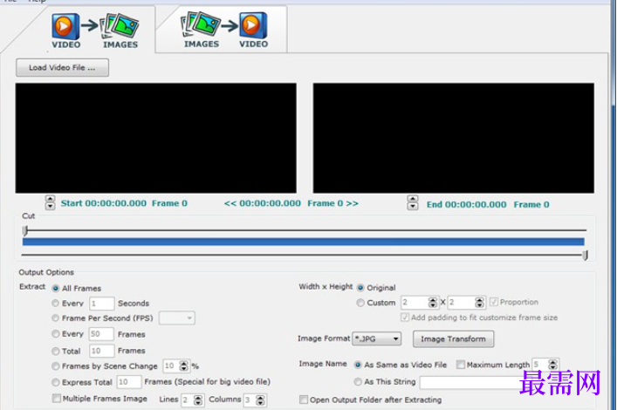
Task: Click the Total frames input field
Action: (x=101, y=351)
